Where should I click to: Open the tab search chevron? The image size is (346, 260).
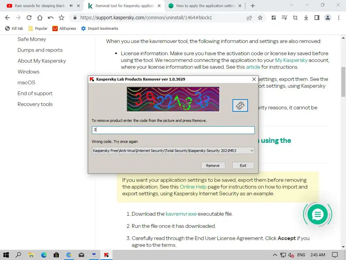[x=292, y=5]
